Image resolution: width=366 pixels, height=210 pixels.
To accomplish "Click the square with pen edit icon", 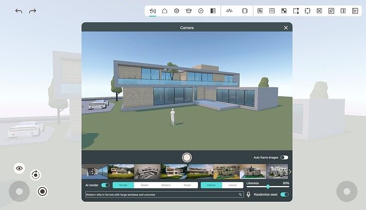I will 331,11.
